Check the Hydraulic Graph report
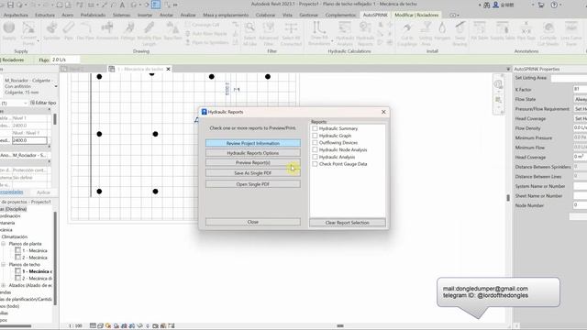The image size is (587, 330). point(315,136)
